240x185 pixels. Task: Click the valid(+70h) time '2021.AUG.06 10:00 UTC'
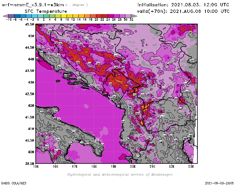[x=200, y=11]
